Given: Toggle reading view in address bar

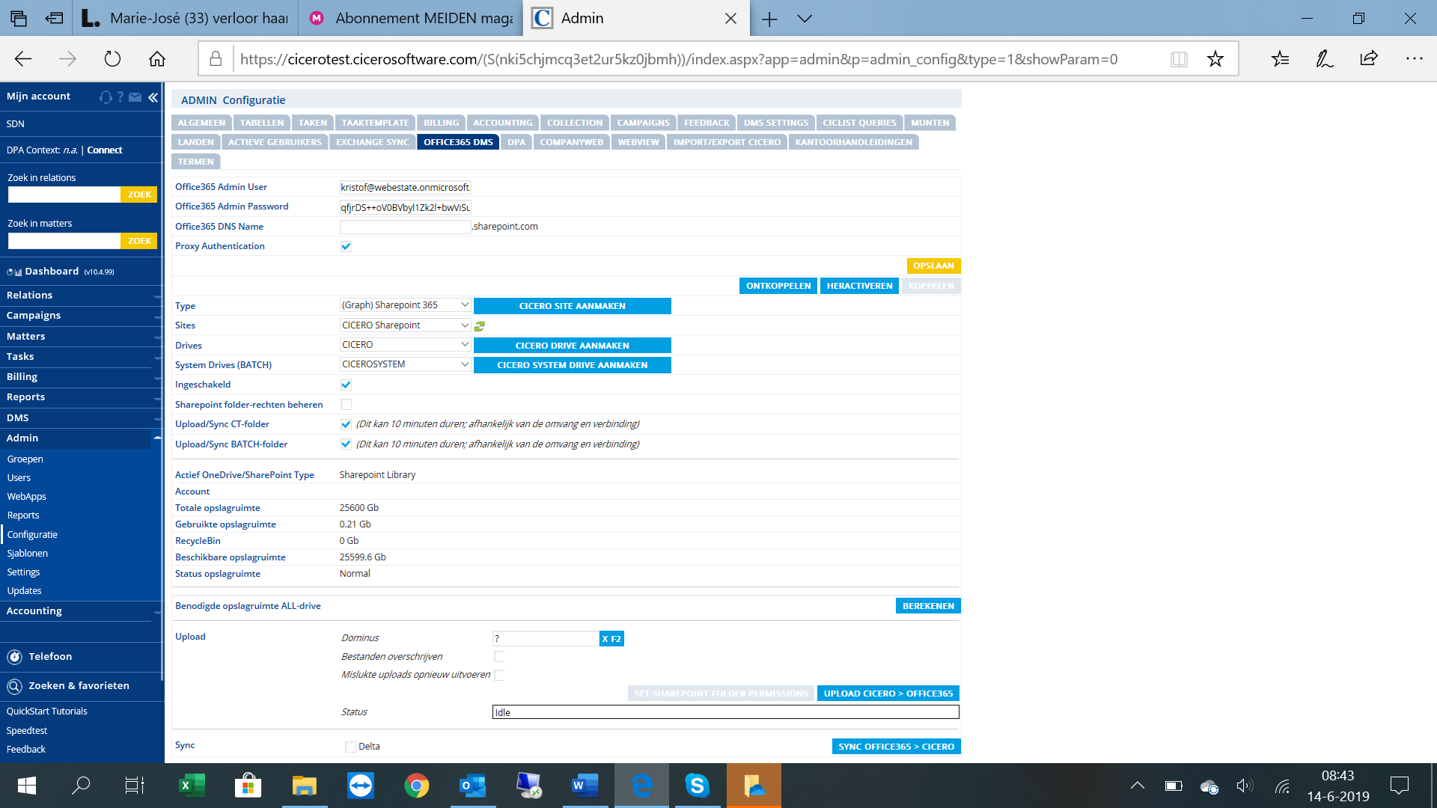Looking at the screenshot, I should point(1179,59).
